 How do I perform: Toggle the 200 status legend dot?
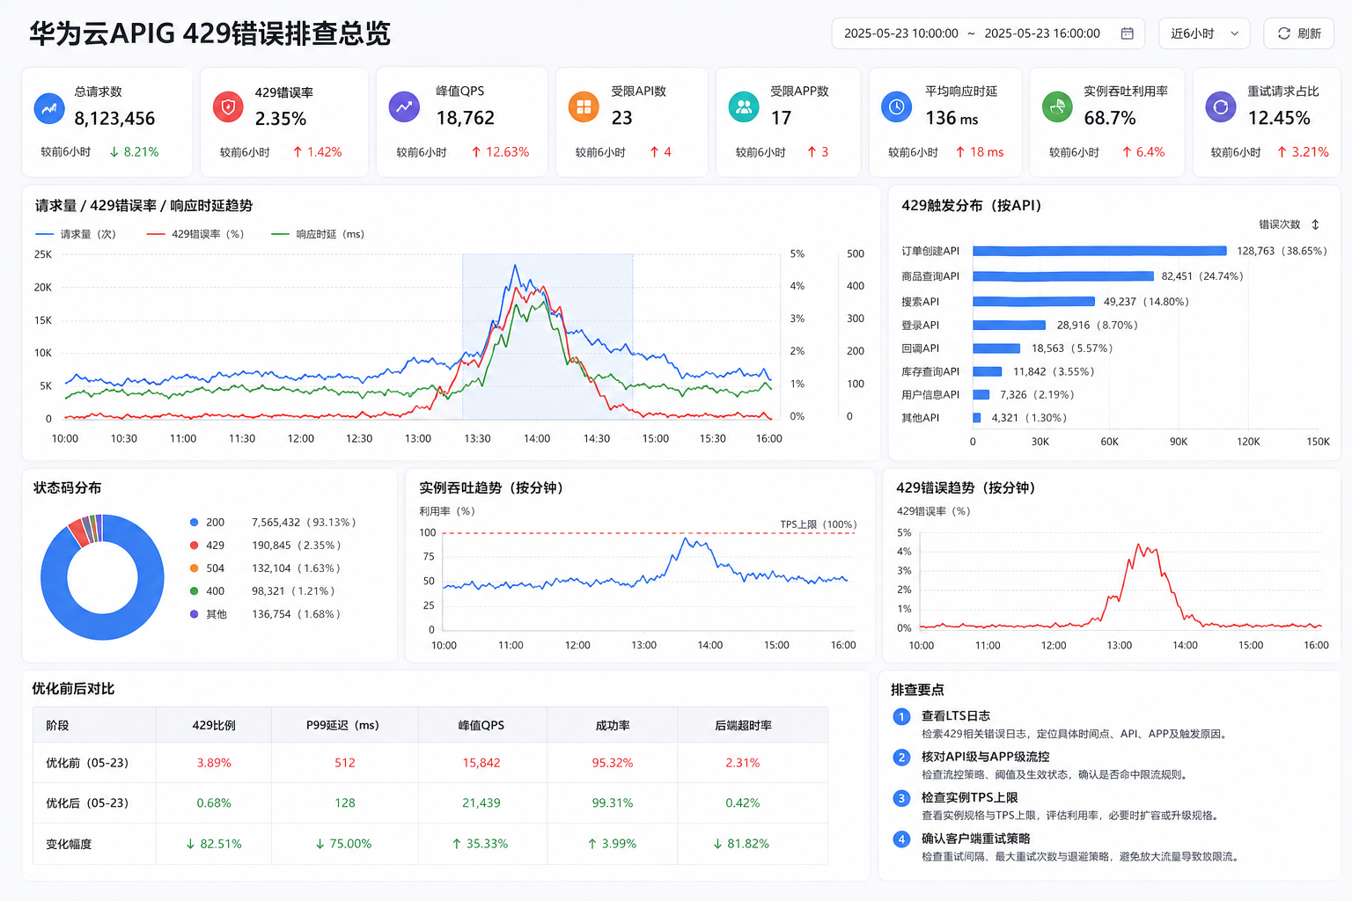[x=194, y=523]
